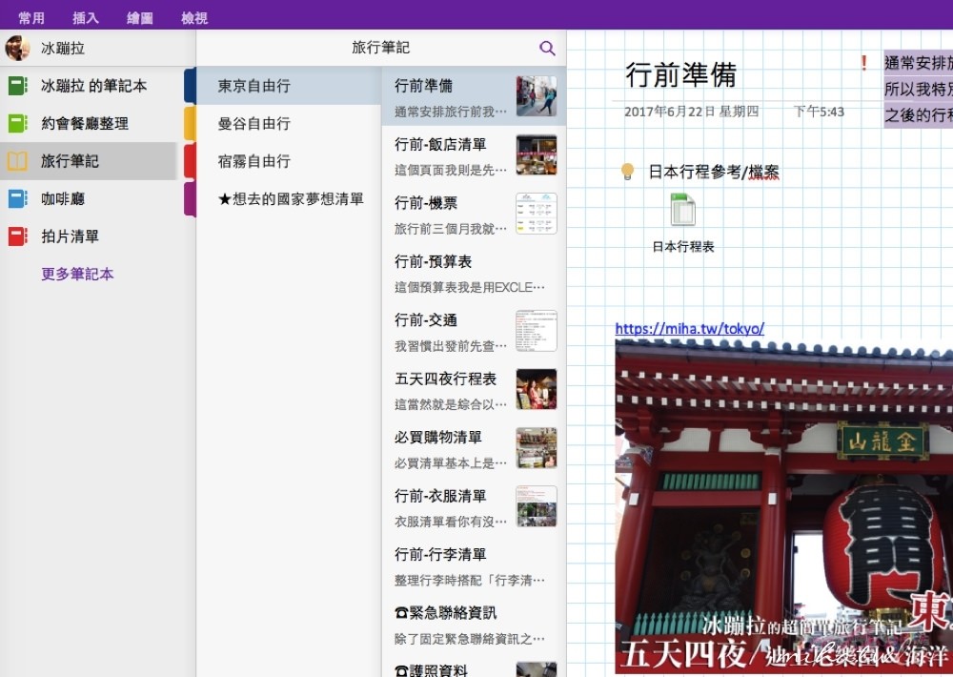Click the 冰蹦拉 profile avatar
953x677 pixels.
(17, 48)
